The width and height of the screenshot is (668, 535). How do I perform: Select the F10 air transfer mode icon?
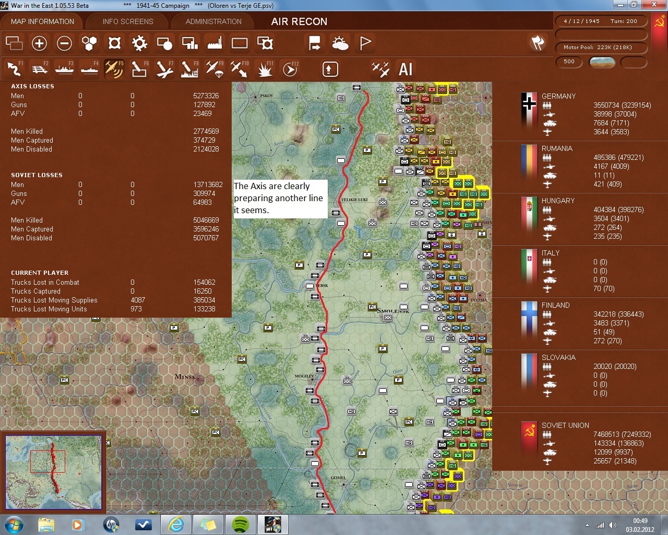pos(240,69)
